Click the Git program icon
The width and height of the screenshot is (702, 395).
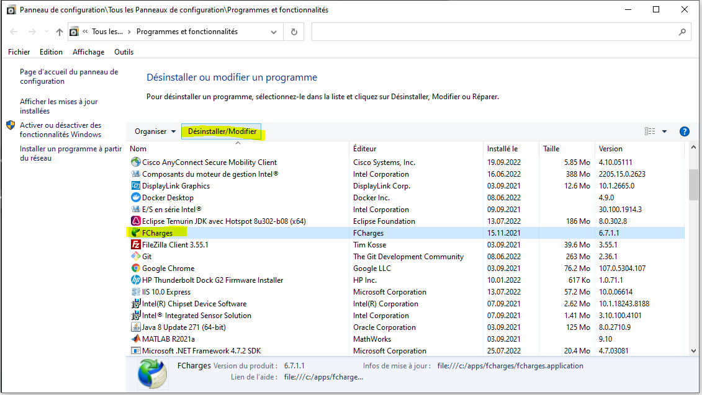pyautogui.click(x=136, y=256)
